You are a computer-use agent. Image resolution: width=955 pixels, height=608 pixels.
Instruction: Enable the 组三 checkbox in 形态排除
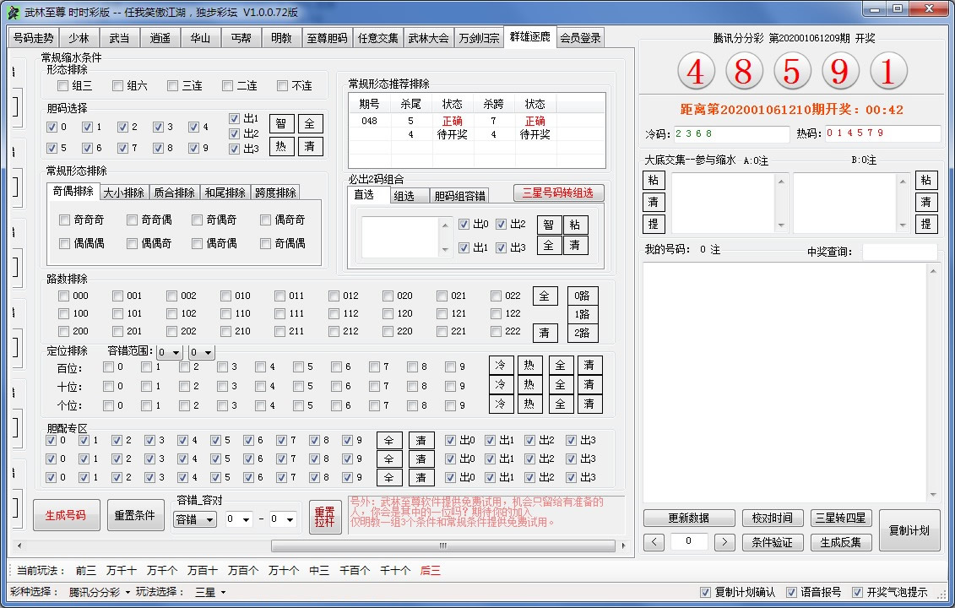tap(63, 86)
